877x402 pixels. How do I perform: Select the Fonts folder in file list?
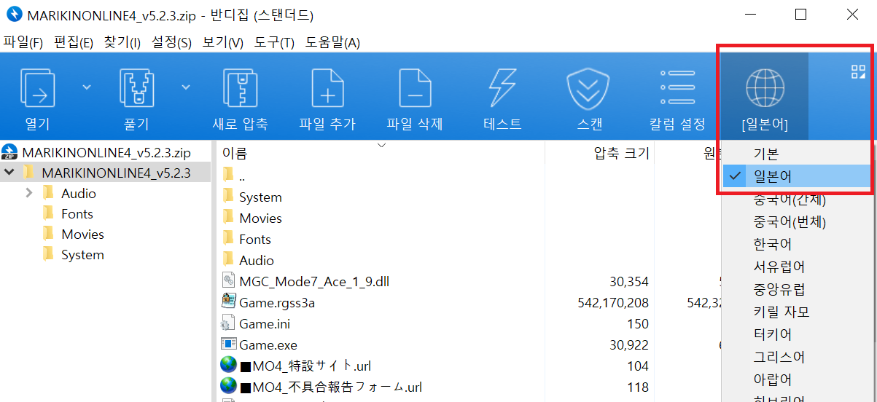coord(255,240)
